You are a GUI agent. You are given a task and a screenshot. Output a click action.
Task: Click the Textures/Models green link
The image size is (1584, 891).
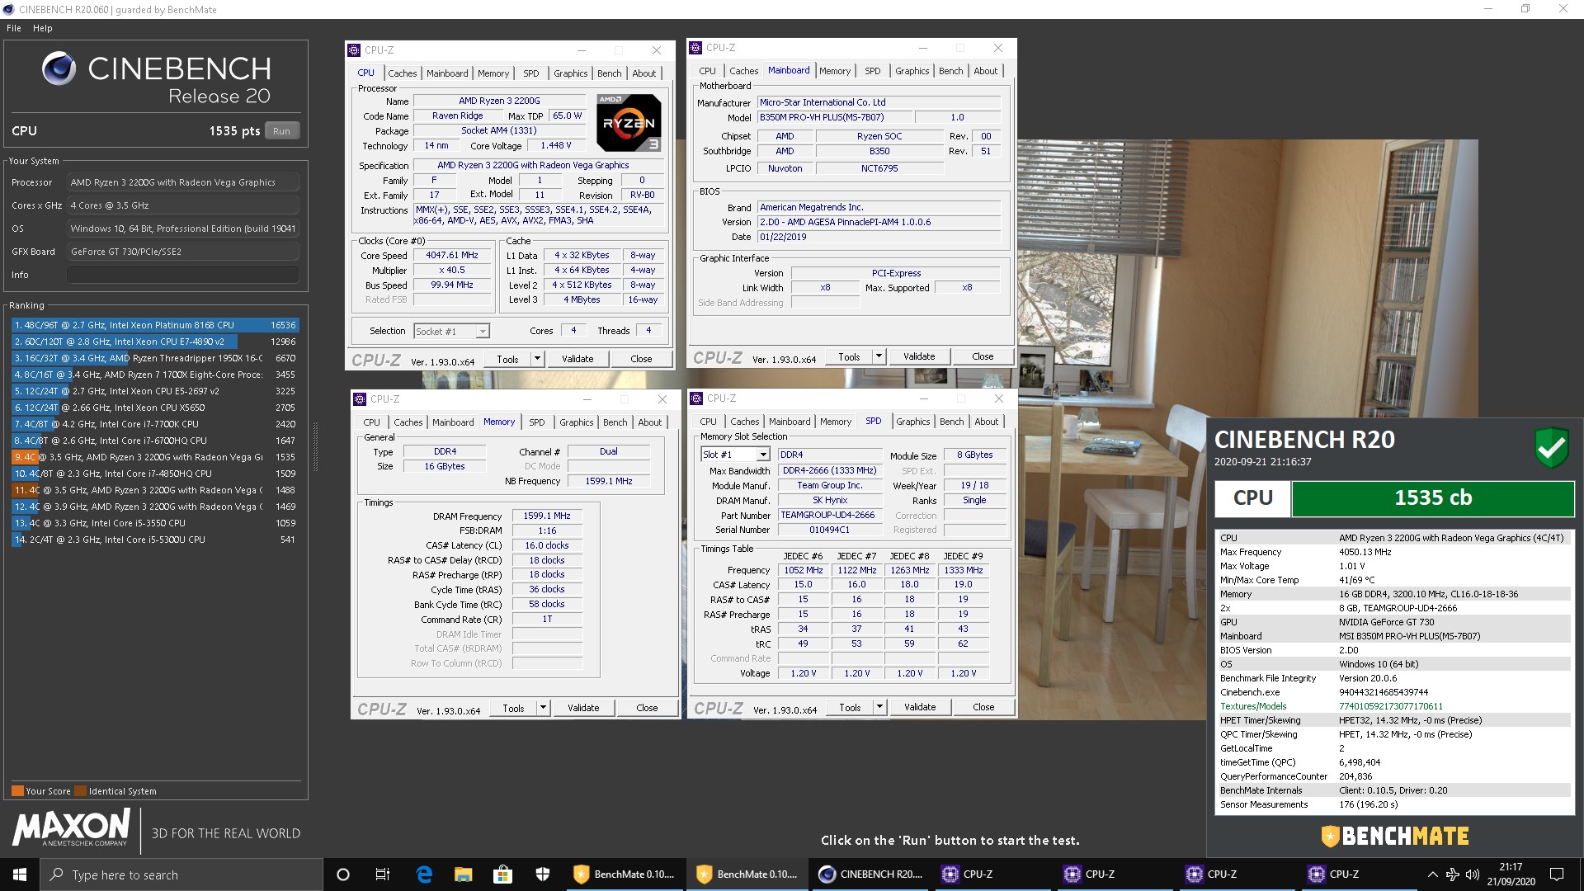1253,706
